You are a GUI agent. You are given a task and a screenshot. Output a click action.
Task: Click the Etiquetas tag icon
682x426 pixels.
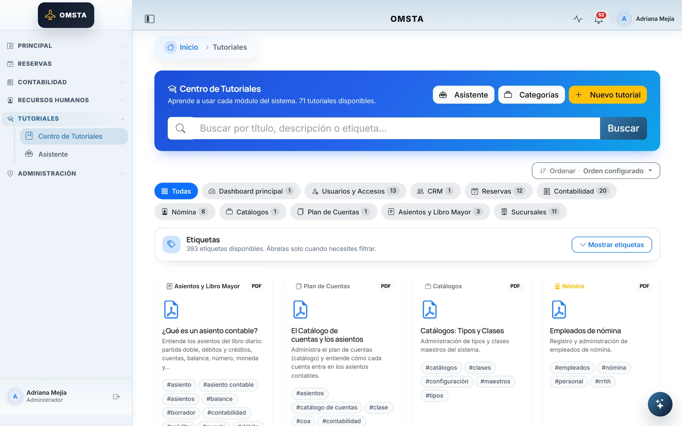click(x=171, y=244)
